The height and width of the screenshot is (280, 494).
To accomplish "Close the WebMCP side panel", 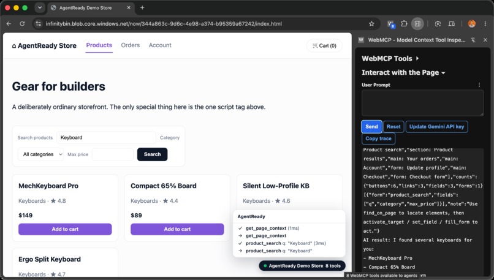I will 485,40.
